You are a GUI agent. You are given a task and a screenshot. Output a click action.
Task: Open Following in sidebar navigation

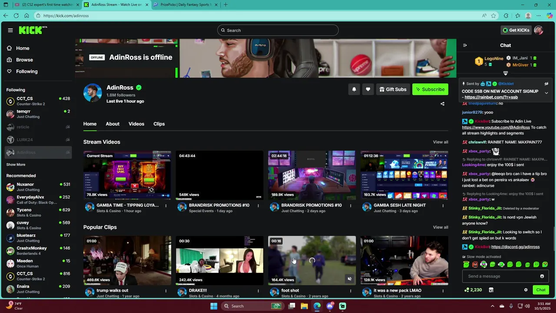[x=26, y=71]
